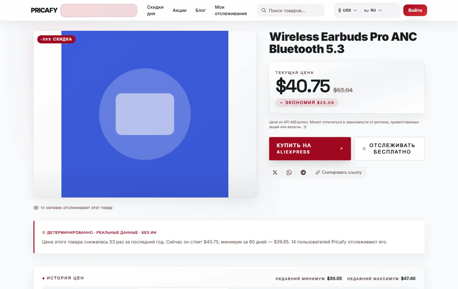
Task: Click the bookmark icon on ОТСЛЕЖИВАТЬ БЕСПЛАТНО
Action: click(364, 149)
